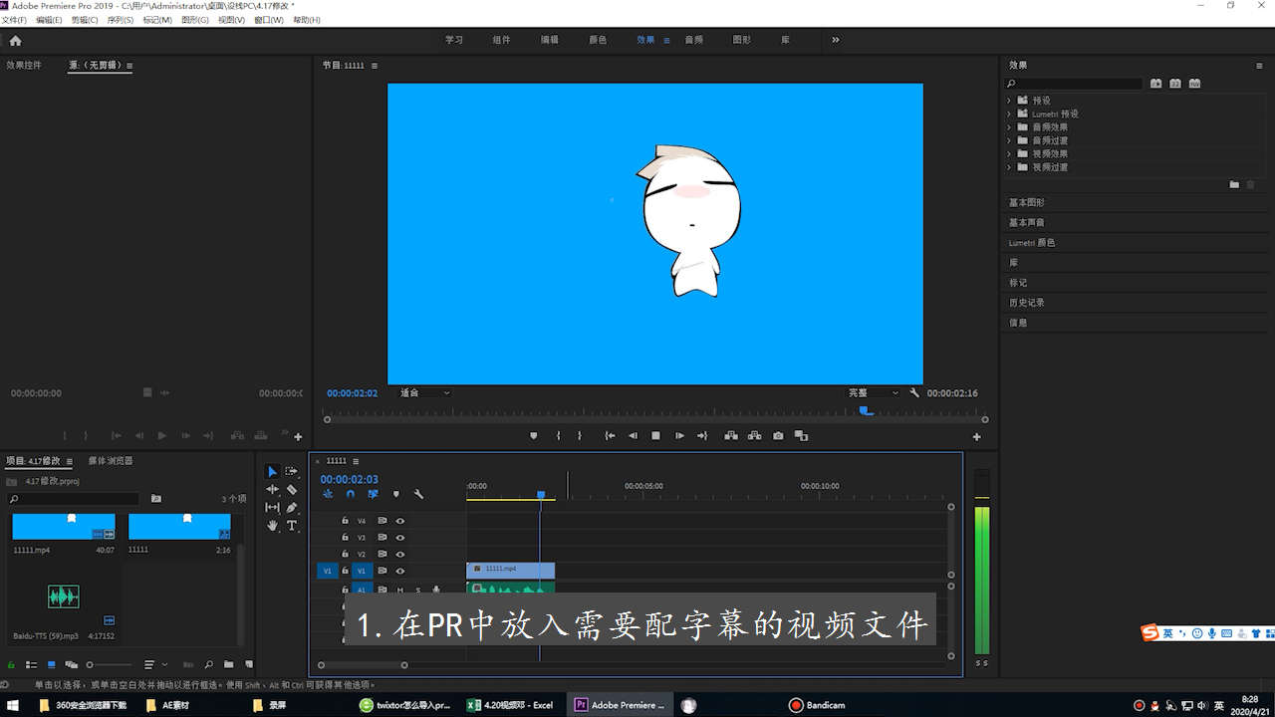Open 效果控件 panel tab
The height and width of the screenshot is (717, 1275).
coord(24,65)
